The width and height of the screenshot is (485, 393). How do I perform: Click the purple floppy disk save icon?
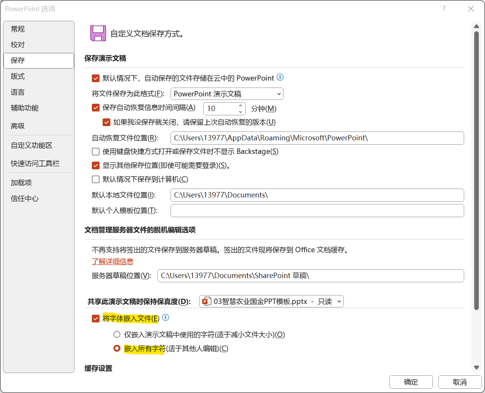[98, 34]
